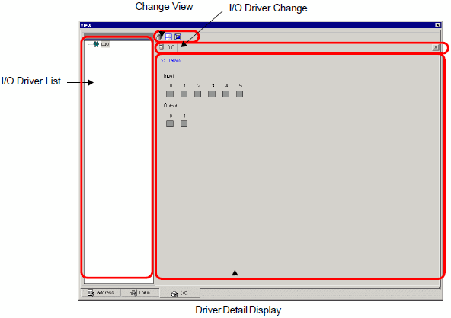Viewport: 451px width, 318px height.
Task: Open the Logic tab
Action: click(140, 293)
